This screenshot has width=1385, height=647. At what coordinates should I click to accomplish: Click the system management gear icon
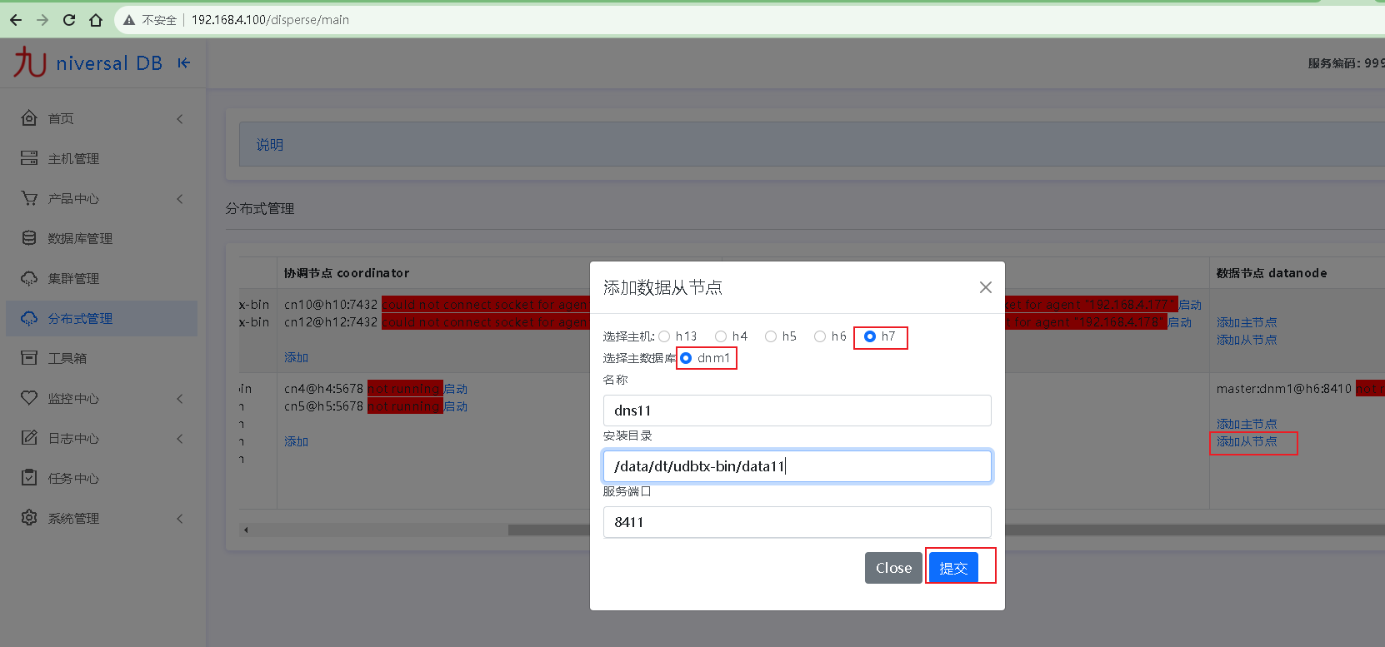(29, 518)
